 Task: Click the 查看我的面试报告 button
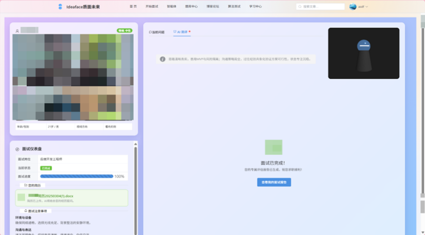[x=274, y=182]
